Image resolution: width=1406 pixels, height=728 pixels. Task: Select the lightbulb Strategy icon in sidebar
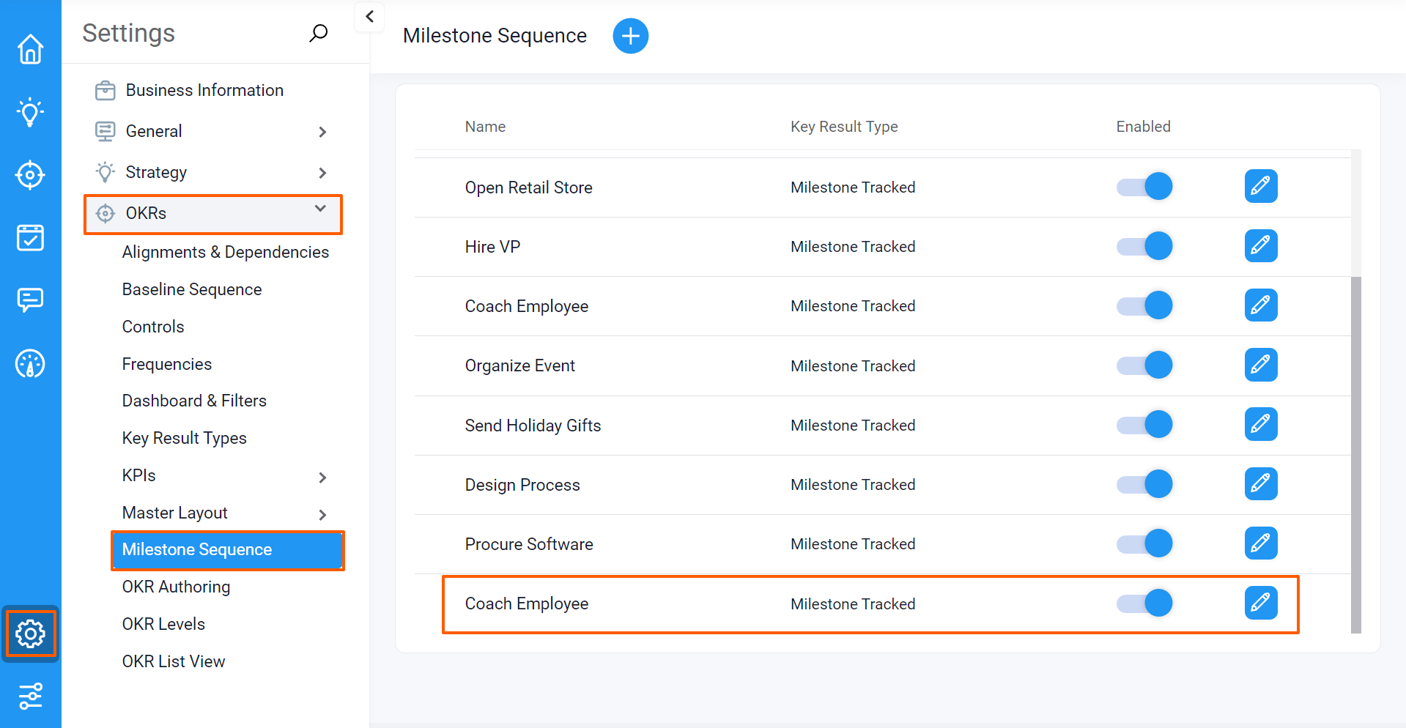(x=30, y=113)
